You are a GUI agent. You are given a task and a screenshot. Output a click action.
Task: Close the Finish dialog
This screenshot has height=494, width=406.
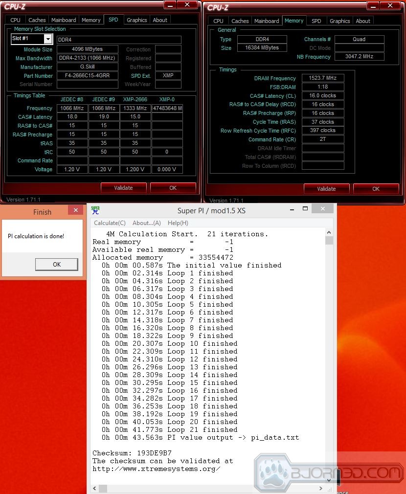(76, 210)
